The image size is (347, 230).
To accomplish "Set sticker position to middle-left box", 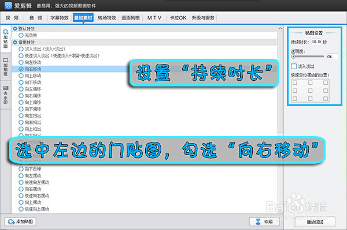I will tap(295, 91).
